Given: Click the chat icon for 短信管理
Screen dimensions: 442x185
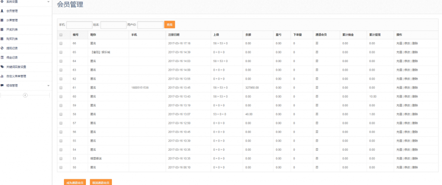Looking at the screenshot, I should (x=2, y=85).
